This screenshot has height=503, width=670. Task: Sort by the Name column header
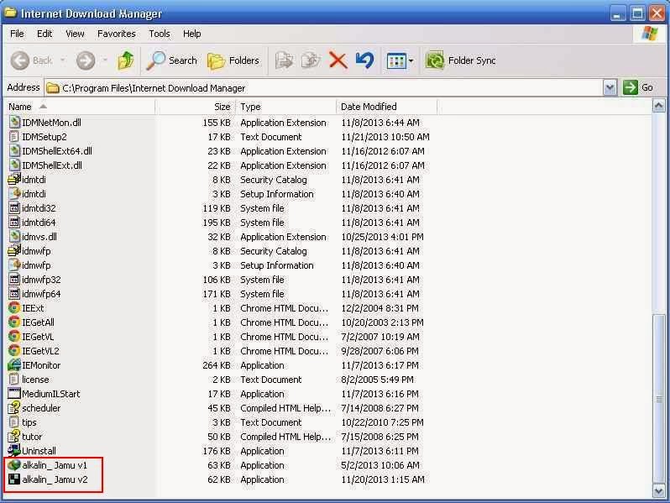click(80, 107)
